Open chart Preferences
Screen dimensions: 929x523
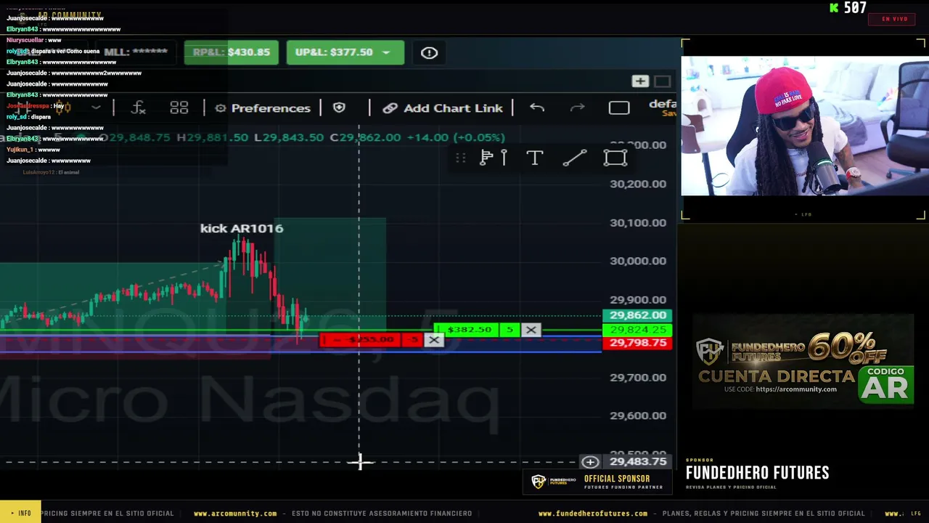pyautogui.click(x=263, y=108)
